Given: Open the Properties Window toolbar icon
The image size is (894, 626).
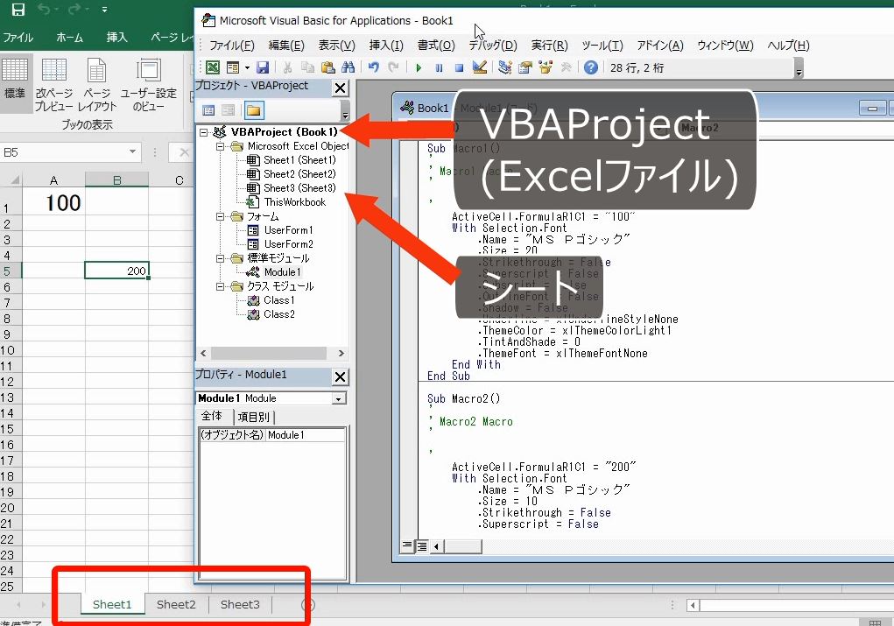Looking at the screenshot, I should [x=525, y=67].
